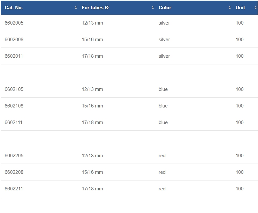Sort table by For tubes Ø header
The height and width of the screenshot is (213, 258).
coord(95,8)
